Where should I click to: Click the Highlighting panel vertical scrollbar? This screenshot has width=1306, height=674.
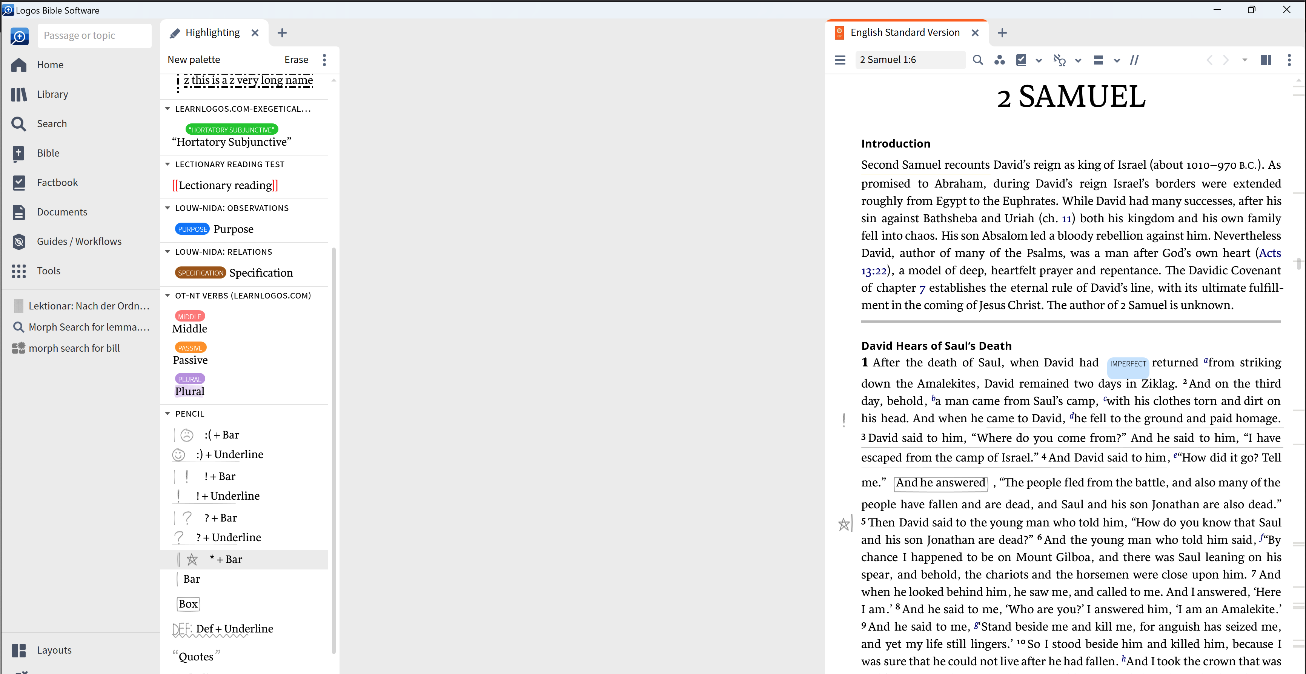coord(333,450)
